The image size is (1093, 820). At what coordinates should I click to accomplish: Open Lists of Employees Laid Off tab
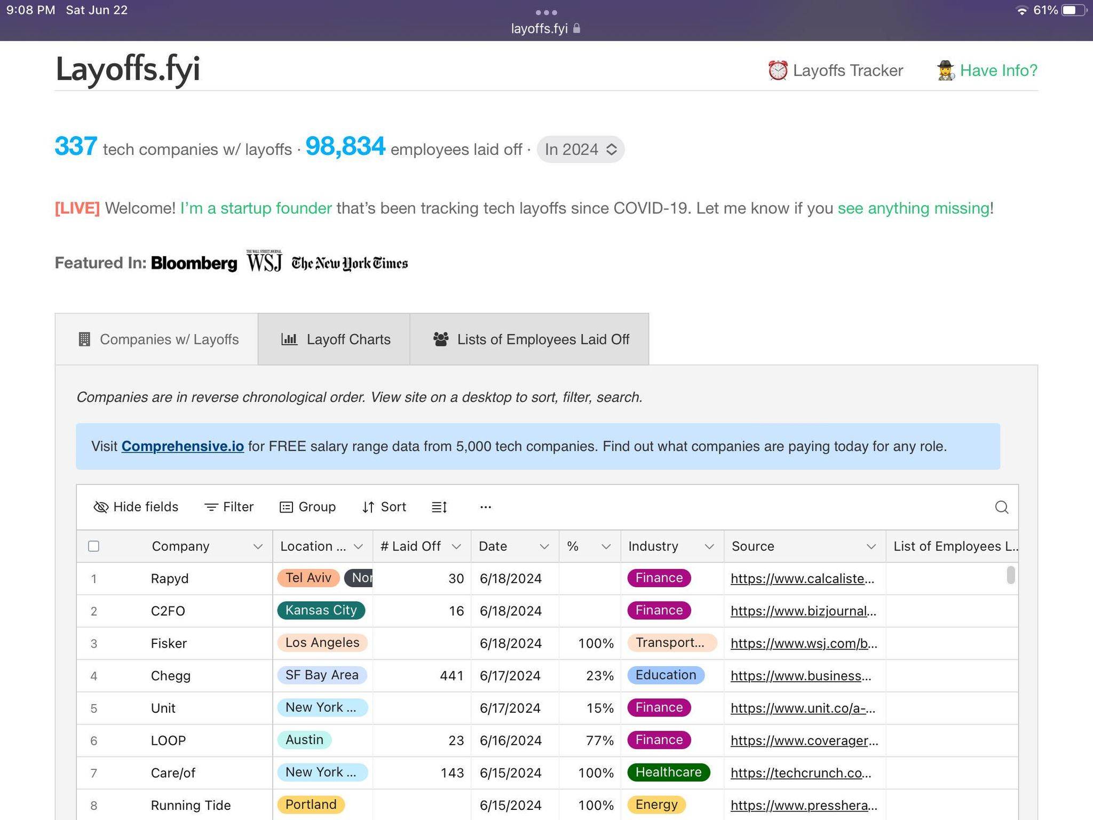tap(529, 340)
